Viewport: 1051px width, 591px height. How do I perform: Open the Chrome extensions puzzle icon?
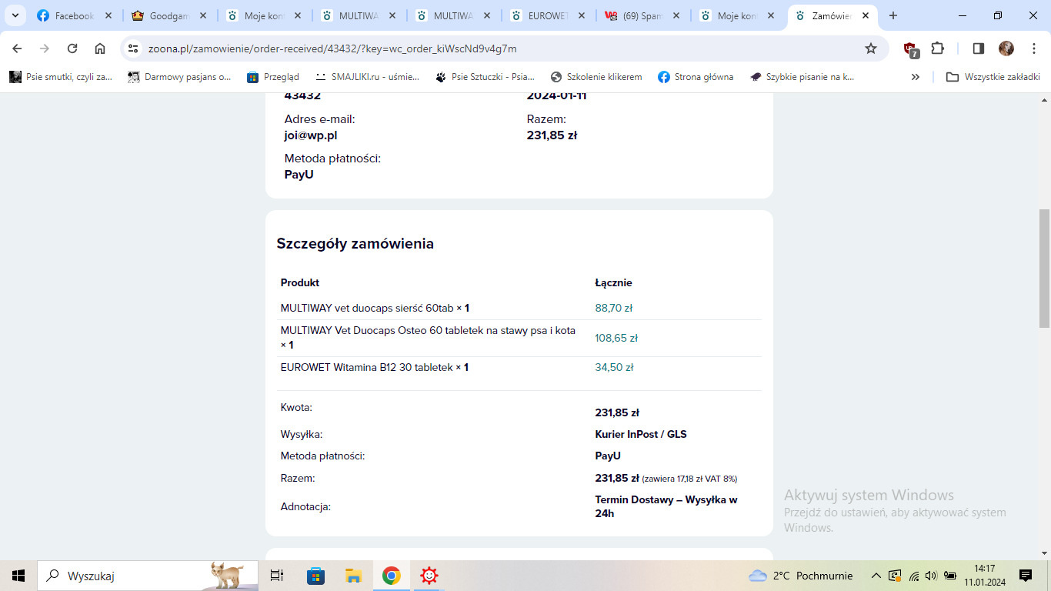[x=937, y=48]
